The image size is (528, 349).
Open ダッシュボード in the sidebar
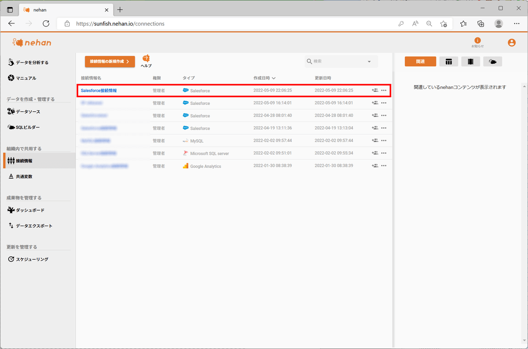(26, 210)
